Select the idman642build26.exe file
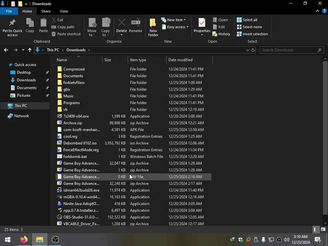328x246 pixels. [x=134, y=190]
